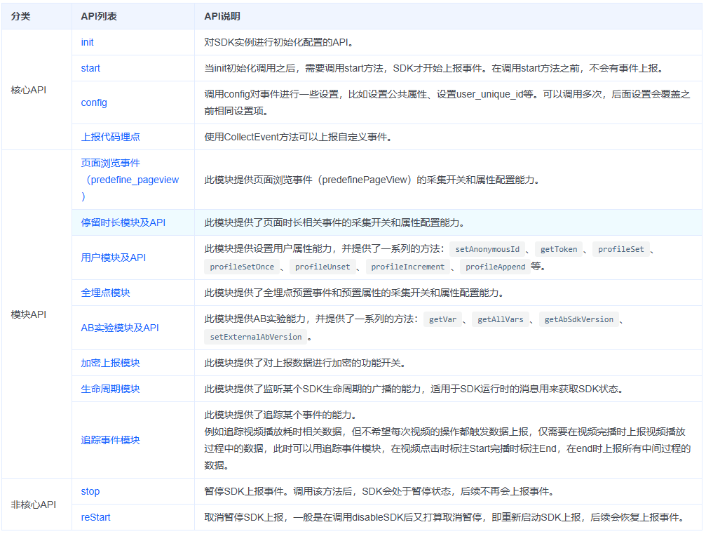706x534 pixels.
Task: Open the AB实验模块及API link
Action: tap(120, 328)
